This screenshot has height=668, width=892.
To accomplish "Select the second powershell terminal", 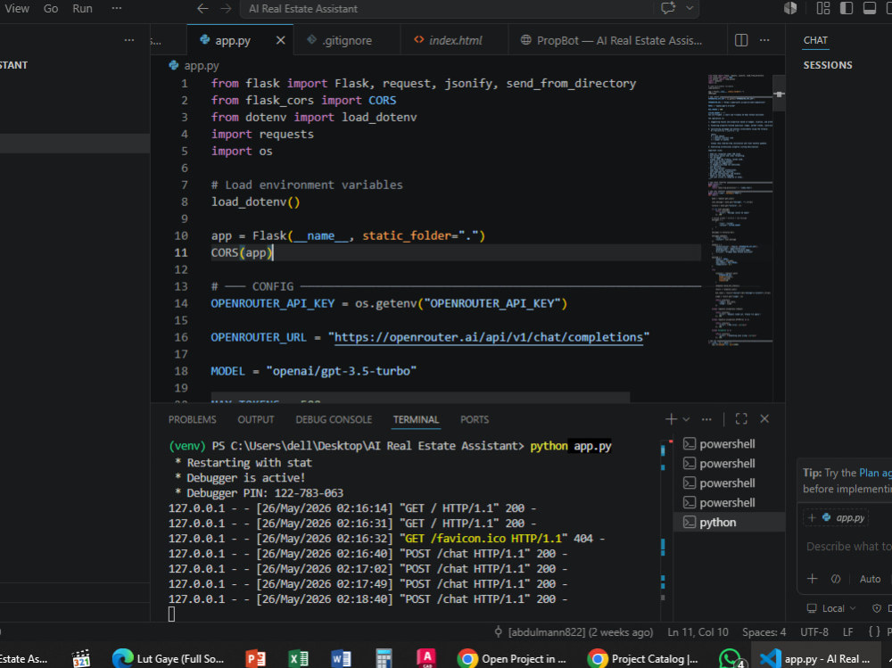I will [730, 464].
